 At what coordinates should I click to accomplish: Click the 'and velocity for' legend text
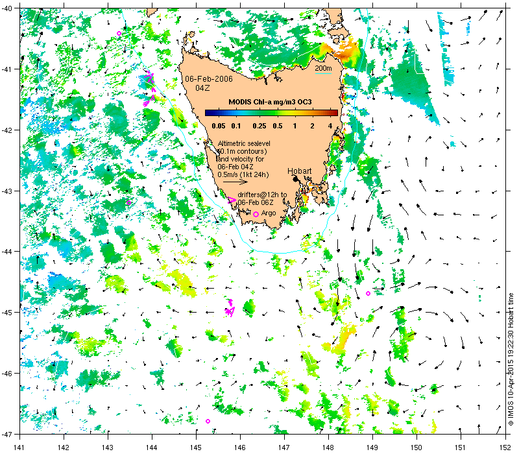point(241,159)
